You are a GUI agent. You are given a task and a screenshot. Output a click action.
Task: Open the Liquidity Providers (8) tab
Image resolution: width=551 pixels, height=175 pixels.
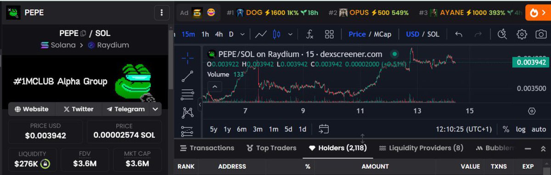(x=421, y=148)
